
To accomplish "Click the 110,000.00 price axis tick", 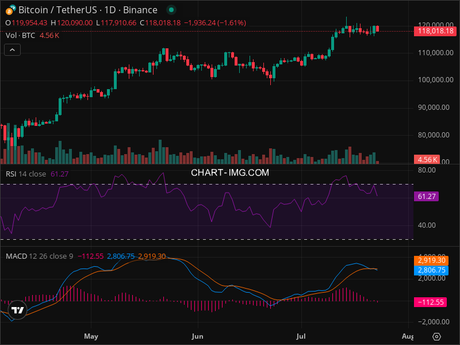I will tap(436, 53).
